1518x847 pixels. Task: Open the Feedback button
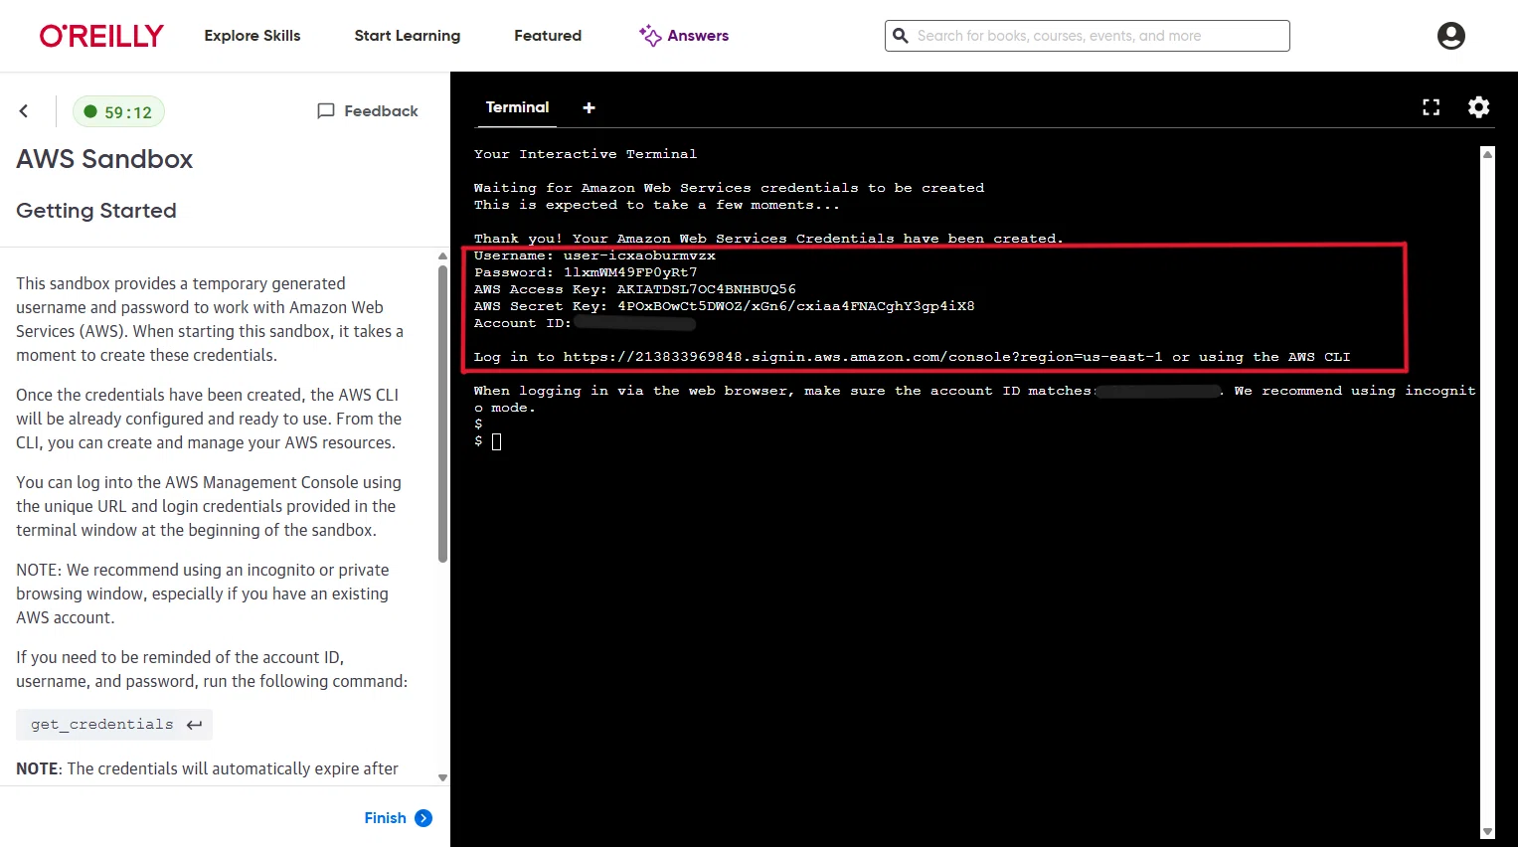[x=368, y=111]
